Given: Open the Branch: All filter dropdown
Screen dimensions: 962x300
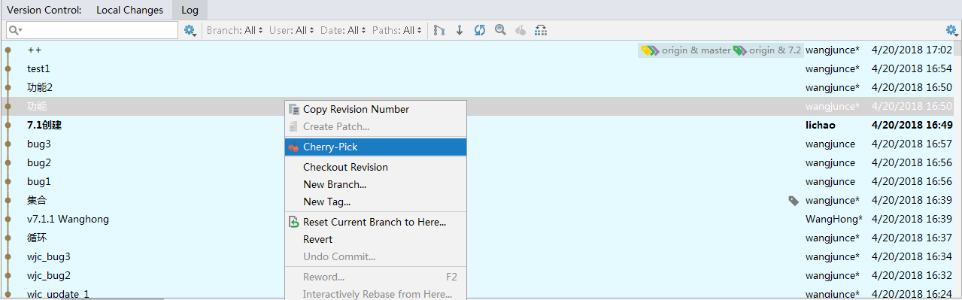Looking at the screenshot, I should pyautogui.click(x=235, y=30).
